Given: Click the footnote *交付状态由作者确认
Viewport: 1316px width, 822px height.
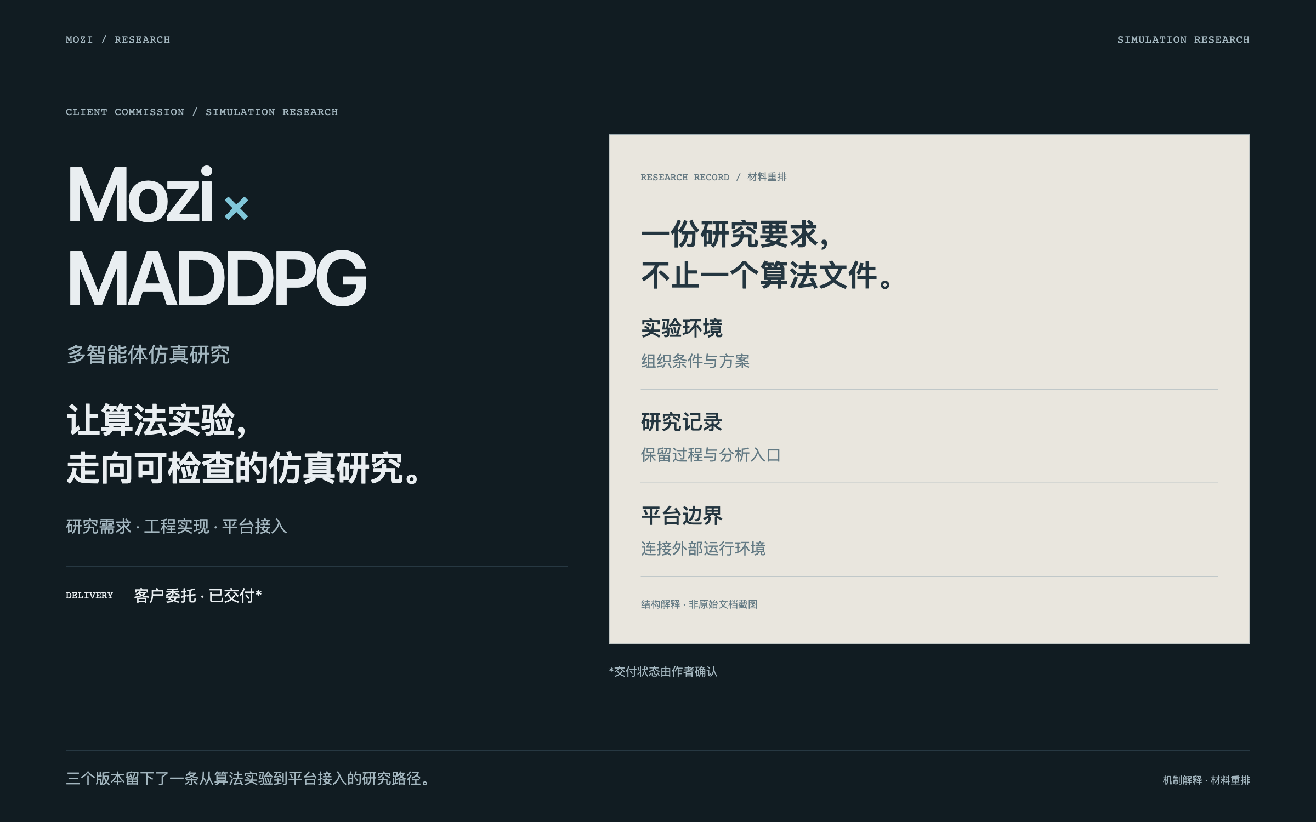Looking at the screenshot, I should pos(663,672).
